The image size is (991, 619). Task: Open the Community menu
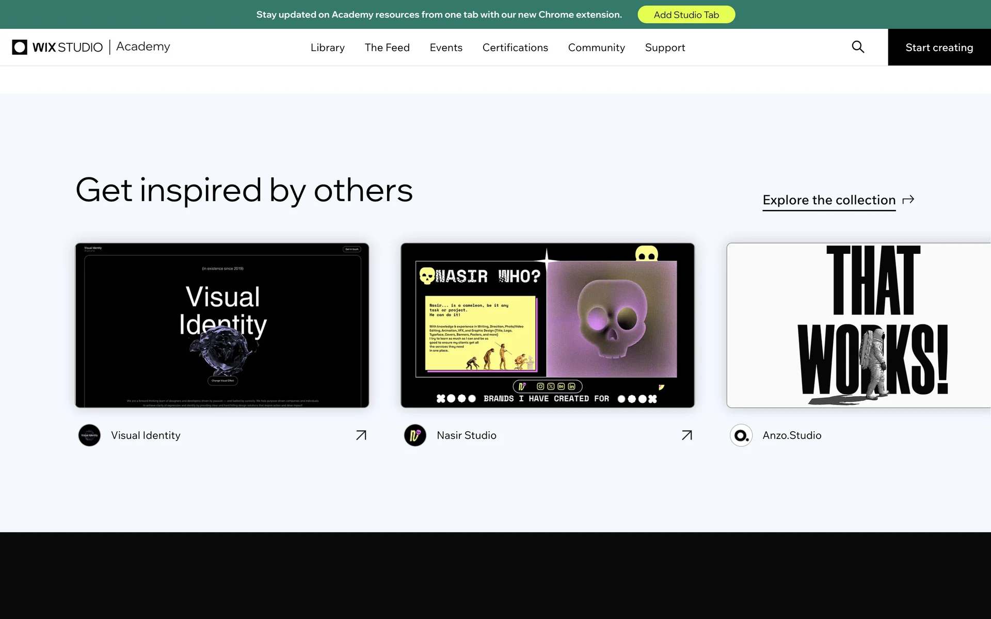tap(596, 47)
